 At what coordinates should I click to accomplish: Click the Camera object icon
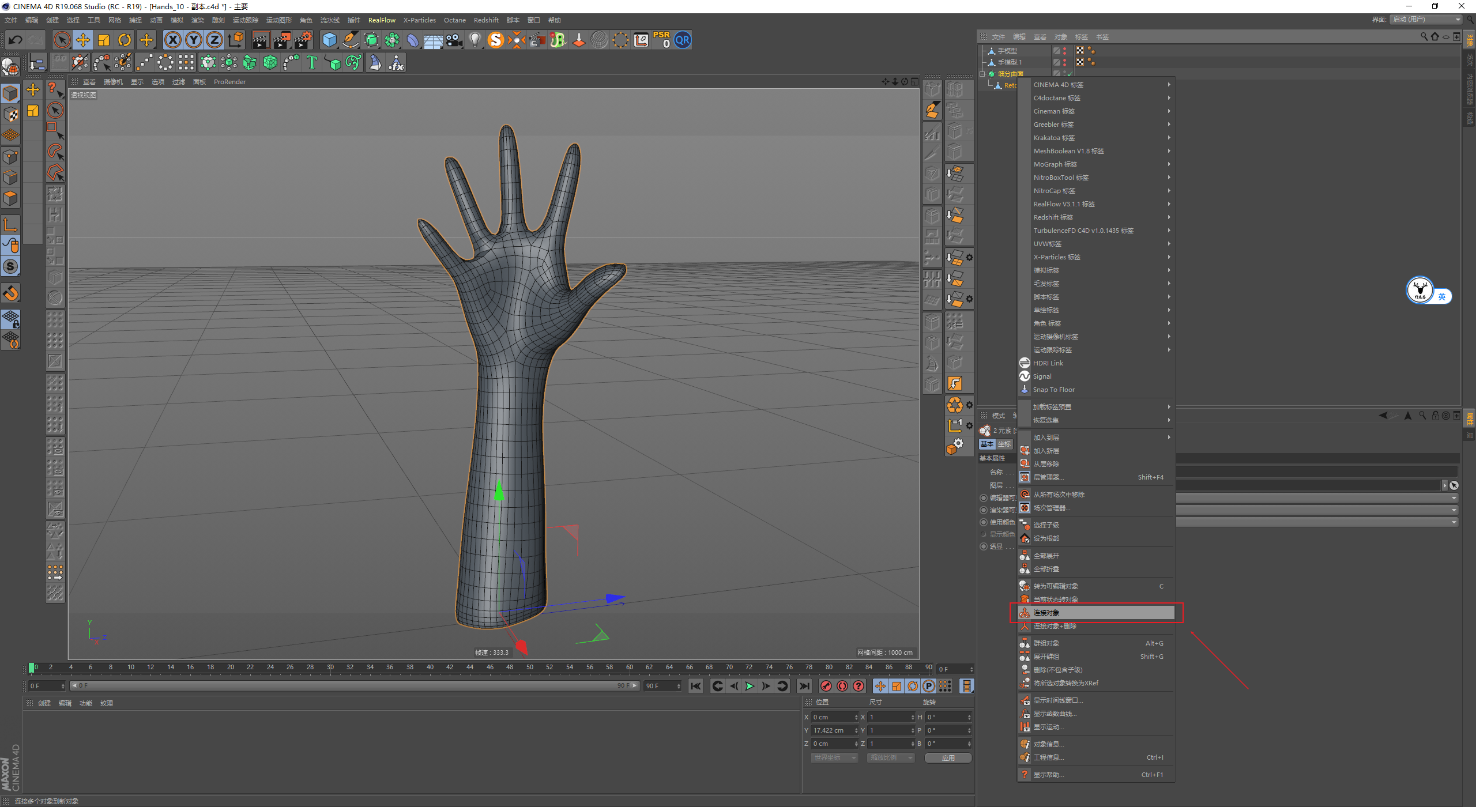454,40
